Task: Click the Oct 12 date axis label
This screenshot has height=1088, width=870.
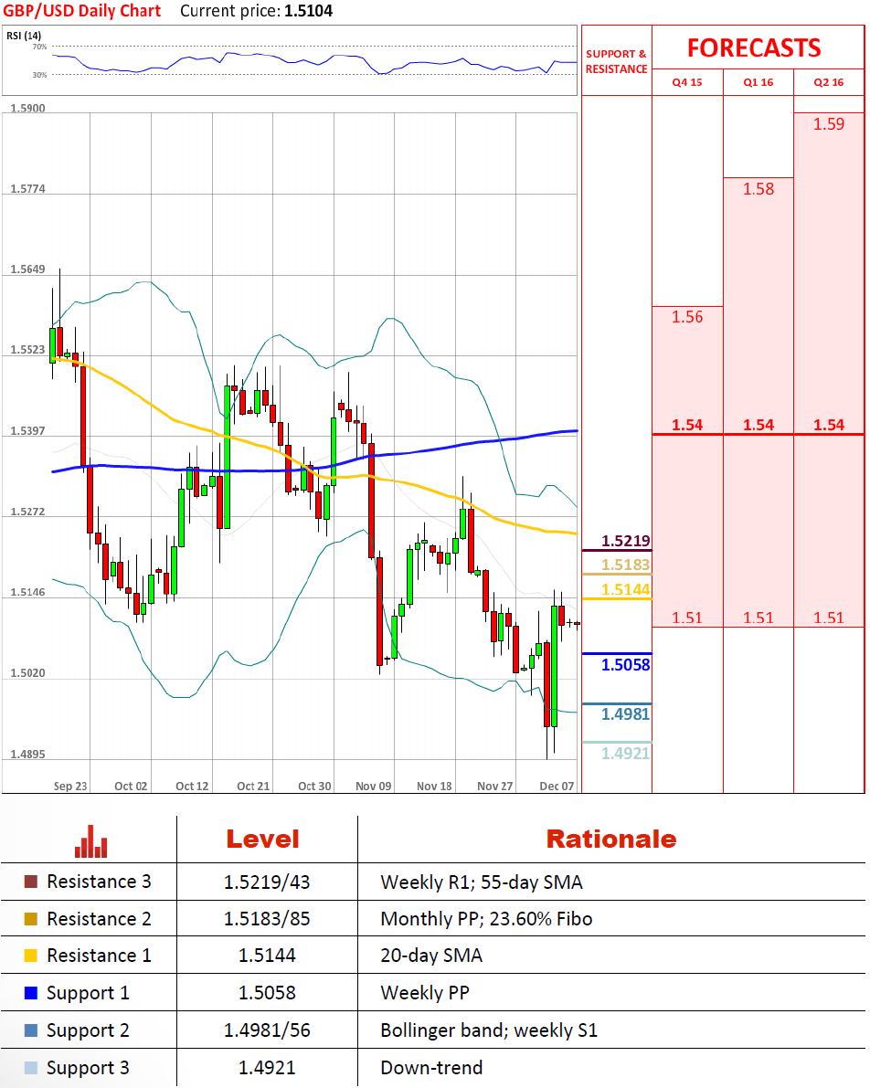Action: (192, 787)
